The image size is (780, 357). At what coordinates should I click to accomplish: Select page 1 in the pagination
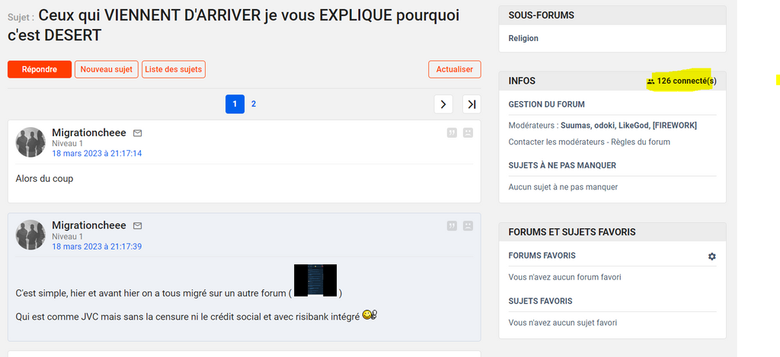tap(235, 104)
